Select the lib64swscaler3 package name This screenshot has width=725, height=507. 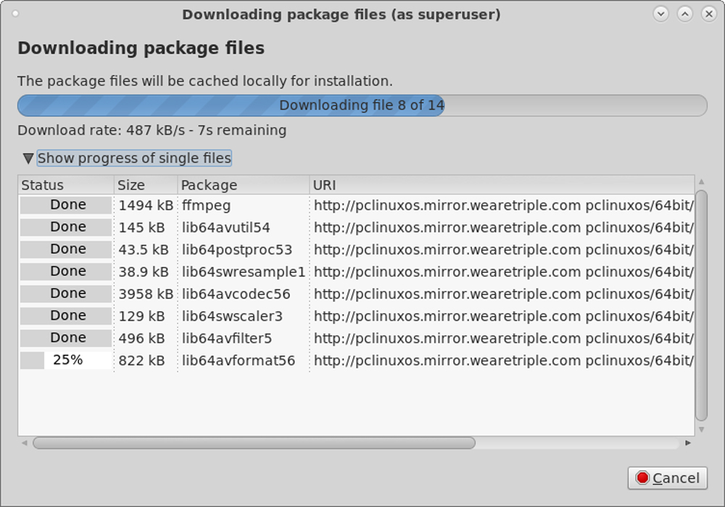(x=232, y=316)
